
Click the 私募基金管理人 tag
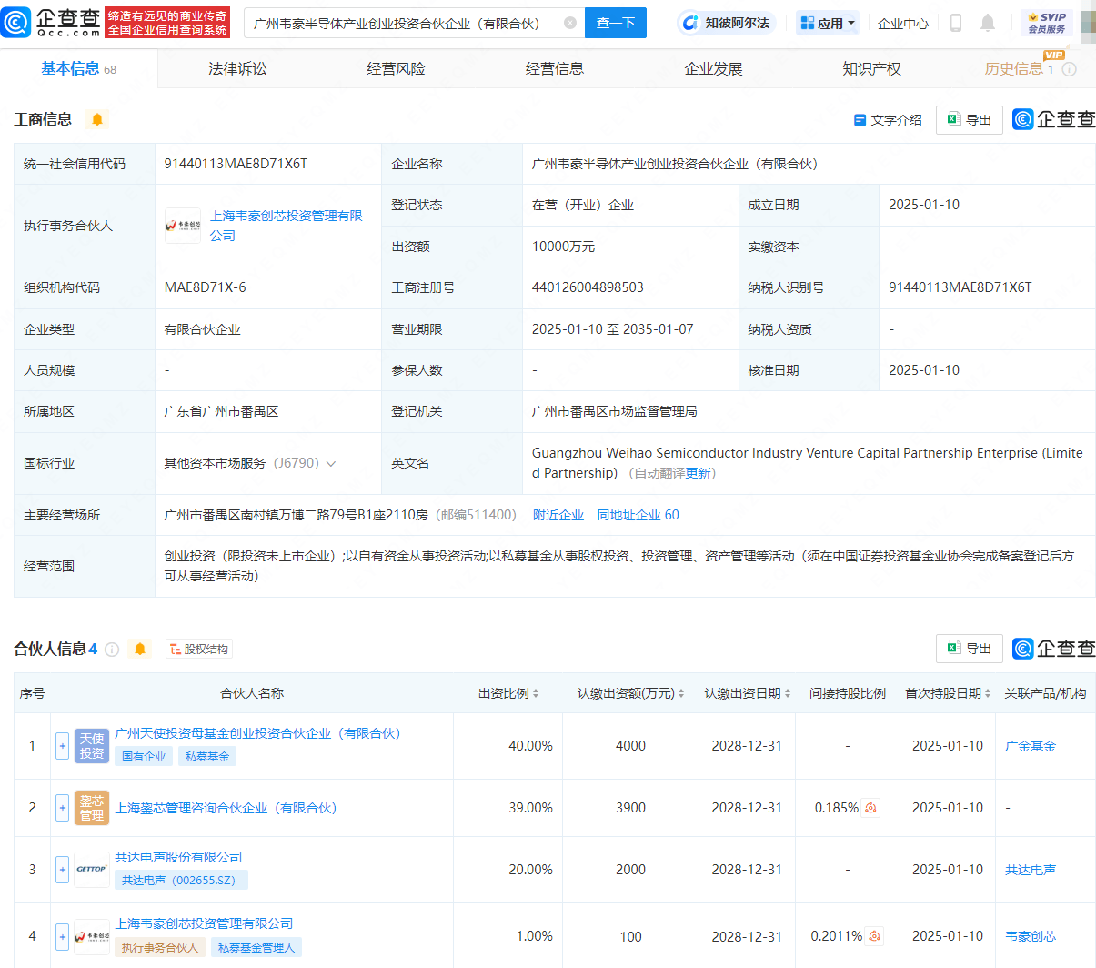256,947
